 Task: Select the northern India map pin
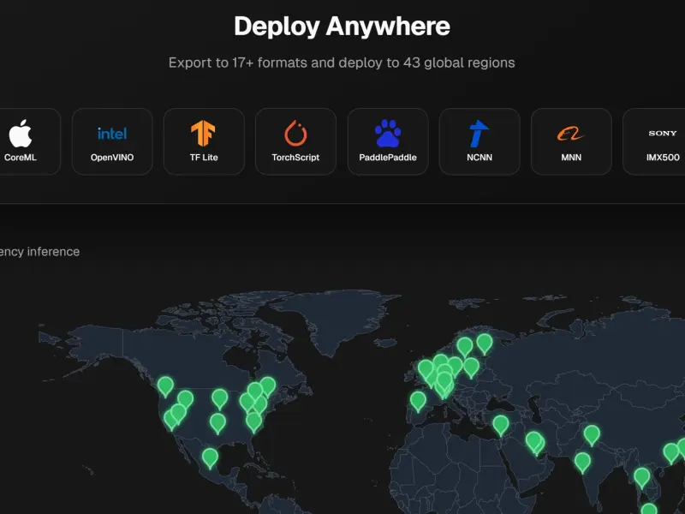[x=592, y=435]
